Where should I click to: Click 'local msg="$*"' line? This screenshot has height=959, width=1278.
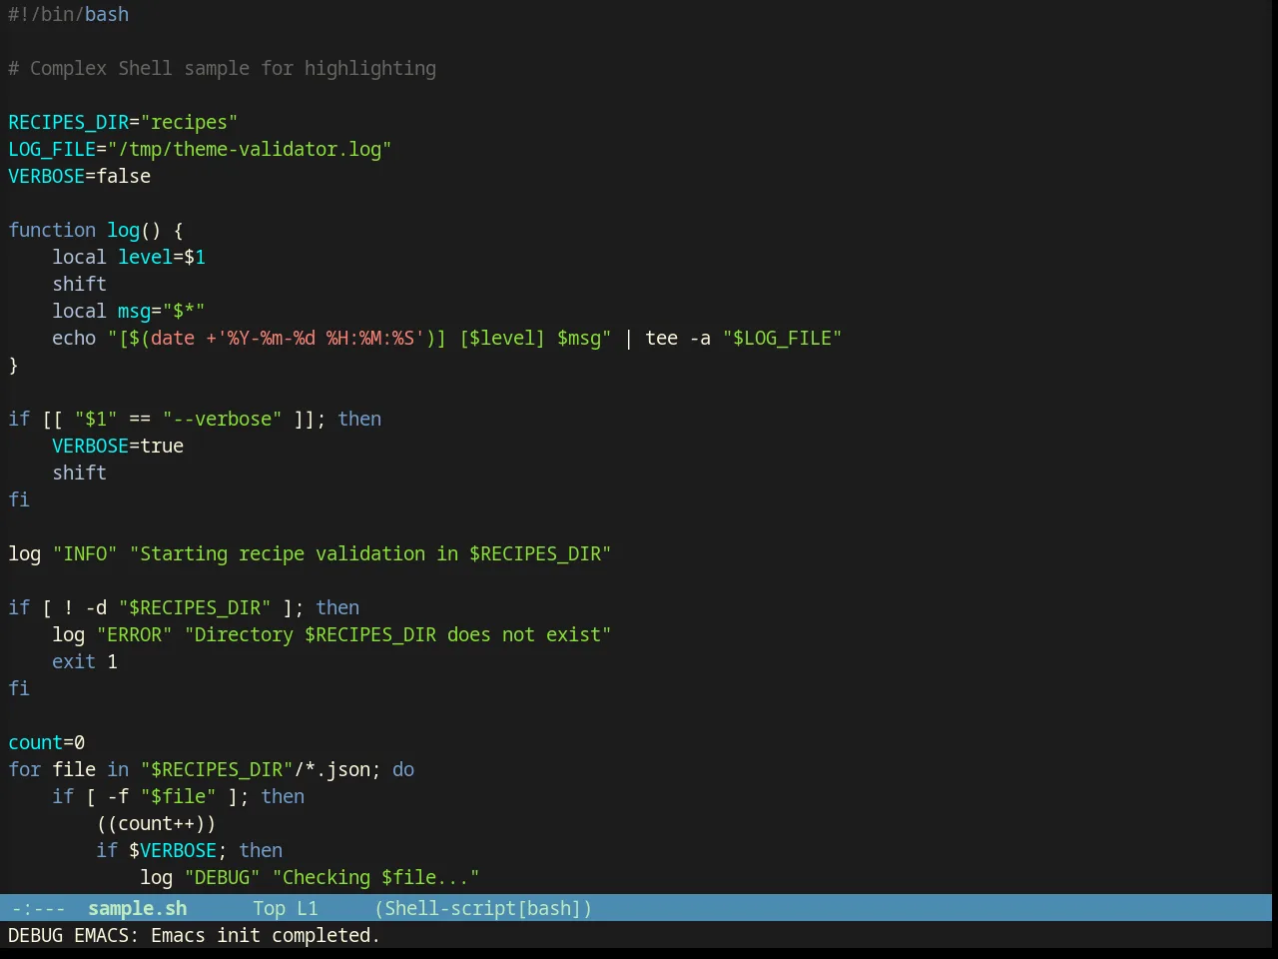click(x=129, y=311)
